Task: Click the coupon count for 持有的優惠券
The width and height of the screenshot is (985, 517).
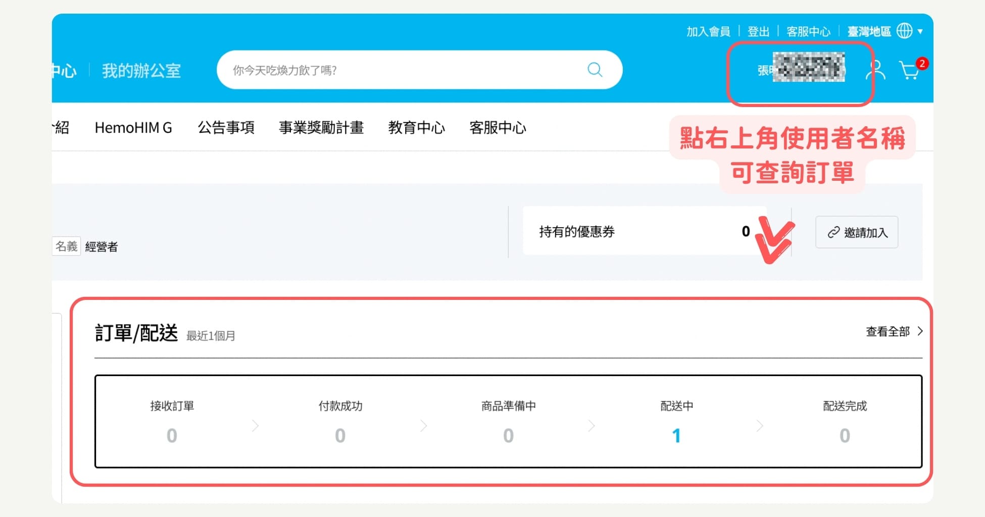Action: coord(745,232)
